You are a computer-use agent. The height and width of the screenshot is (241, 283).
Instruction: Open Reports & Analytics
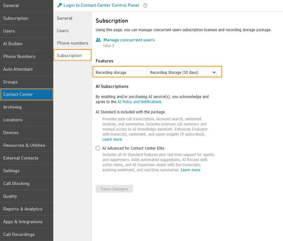click(x=26, y=209)
